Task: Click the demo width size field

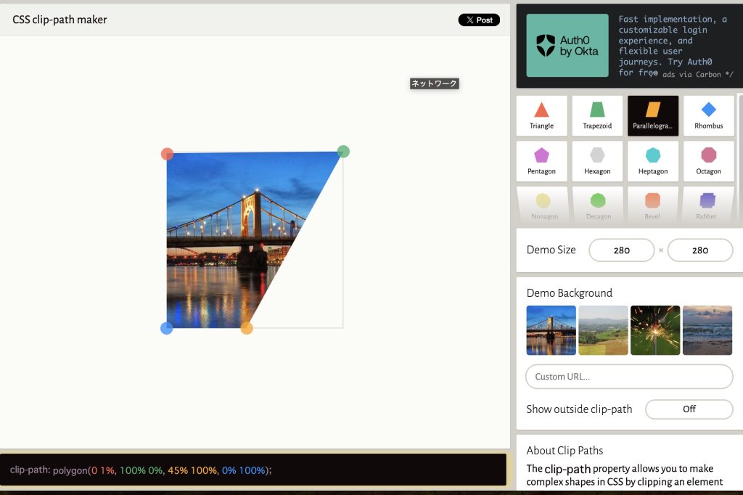Action: tap(621, 250)
